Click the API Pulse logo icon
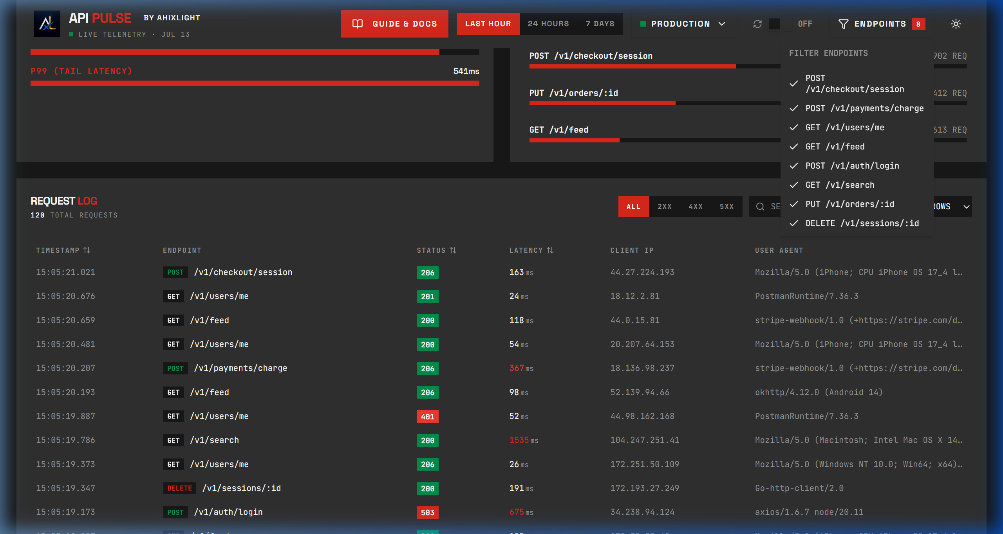Viewport: 1003px width, 534px height. point(47,24)
